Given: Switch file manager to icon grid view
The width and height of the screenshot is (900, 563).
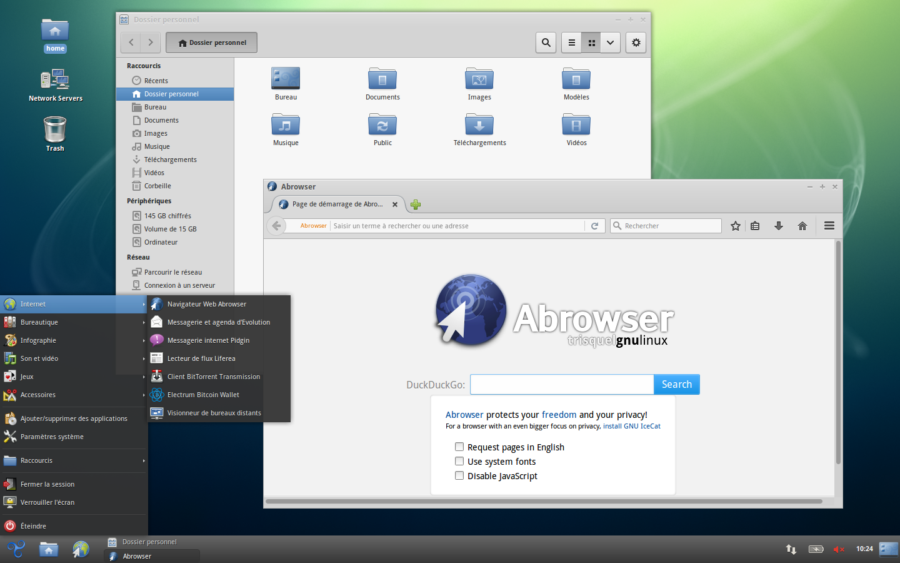Looking at the screenshot, I should pos(591,43).
